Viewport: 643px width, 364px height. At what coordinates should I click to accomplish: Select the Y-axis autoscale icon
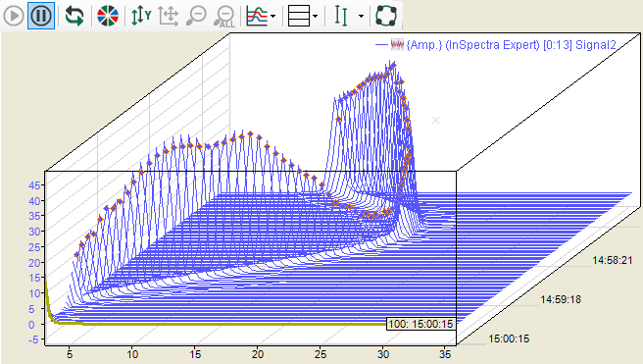(x=141, y=16)
